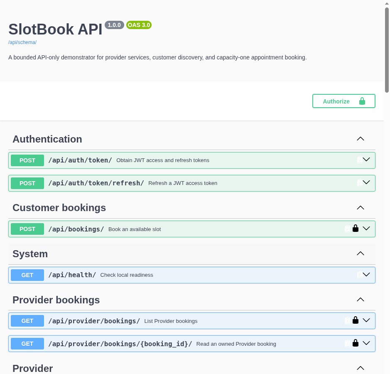
Task: Click the green lock inside Authorize button
Action: pyautogui.click(x=362, y=101)
